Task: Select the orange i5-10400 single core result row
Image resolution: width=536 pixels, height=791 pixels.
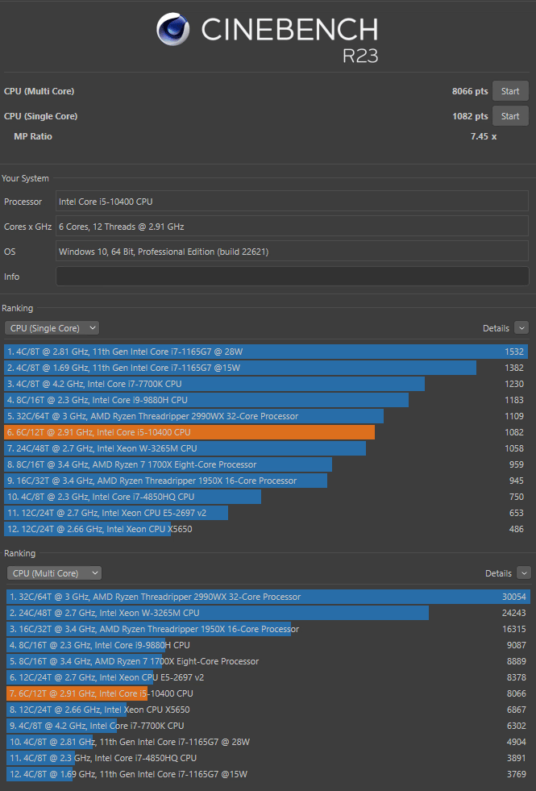Action: click(x=266, y=432)
